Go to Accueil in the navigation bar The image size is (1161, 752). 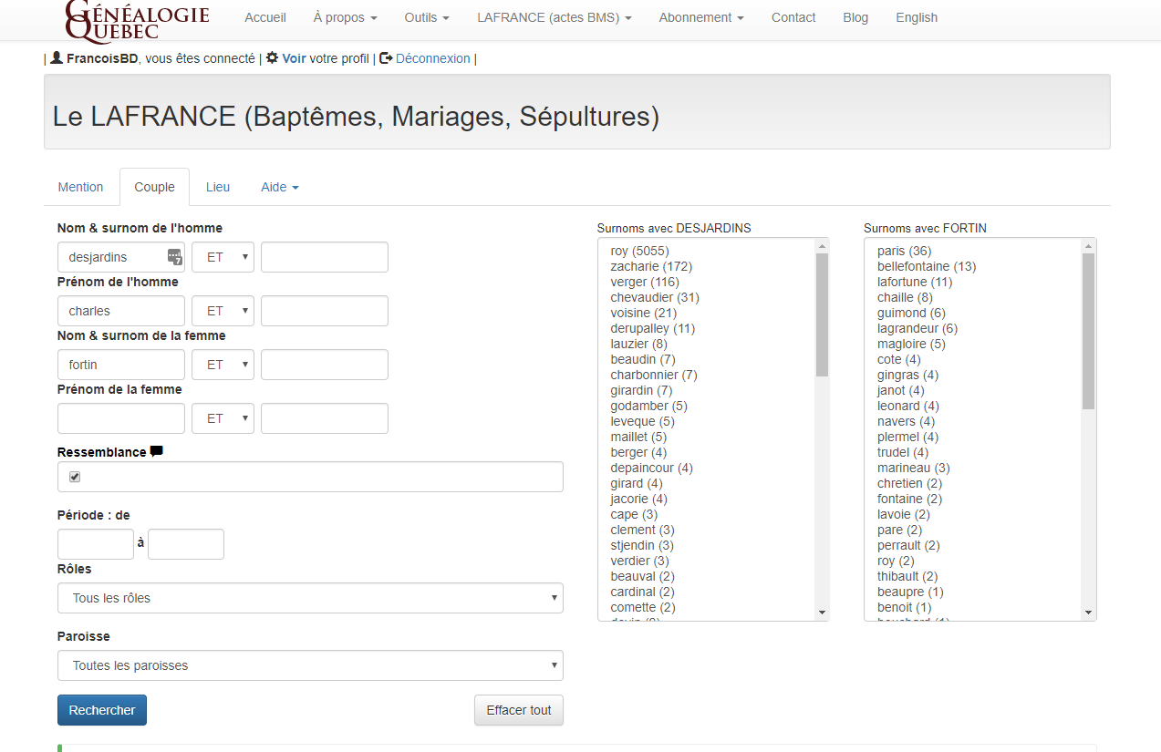[x=265, y=17]
